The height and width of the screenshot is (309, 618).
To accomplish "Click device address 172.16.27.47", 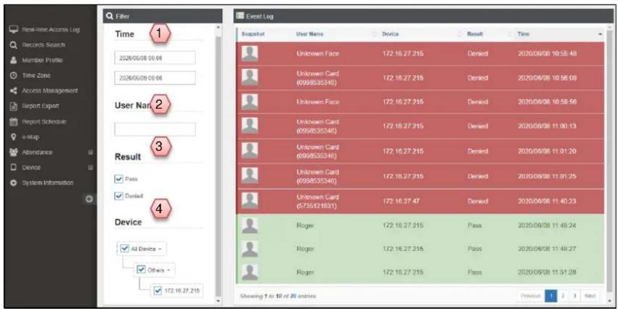I will pos(400,201).
